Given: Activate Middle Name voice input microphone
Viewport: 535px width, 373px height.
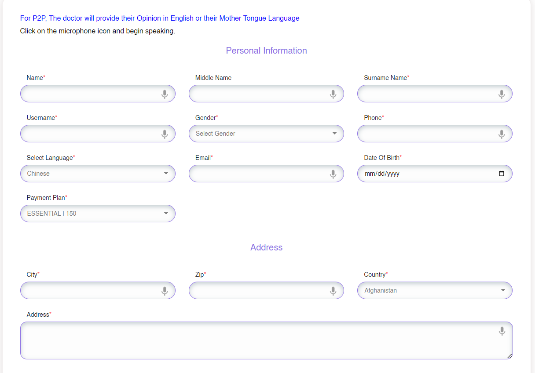Looking at the screenshot, I should click(333, 94).
